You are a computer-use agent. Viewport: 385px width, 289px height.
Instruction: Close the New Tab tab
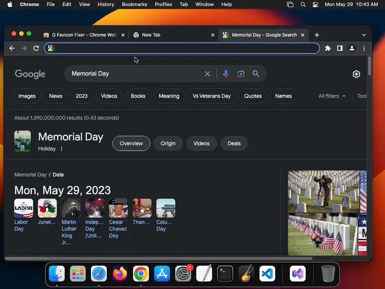tap(213, 35)
